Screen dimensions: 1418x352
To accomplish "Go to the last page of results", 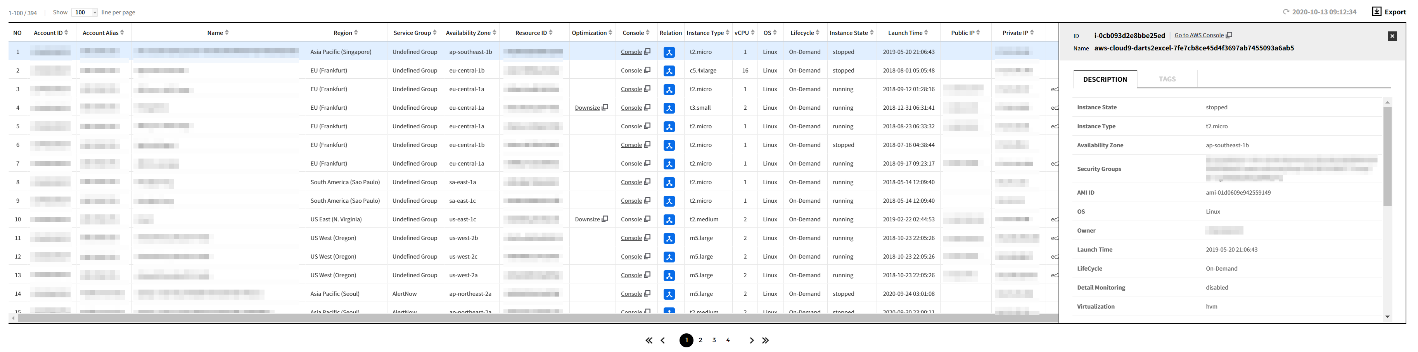I will 765,340.
